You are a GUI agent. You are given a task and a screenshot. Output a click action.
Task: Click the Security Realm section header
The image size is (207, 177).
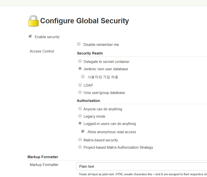[x=90, y=53]
